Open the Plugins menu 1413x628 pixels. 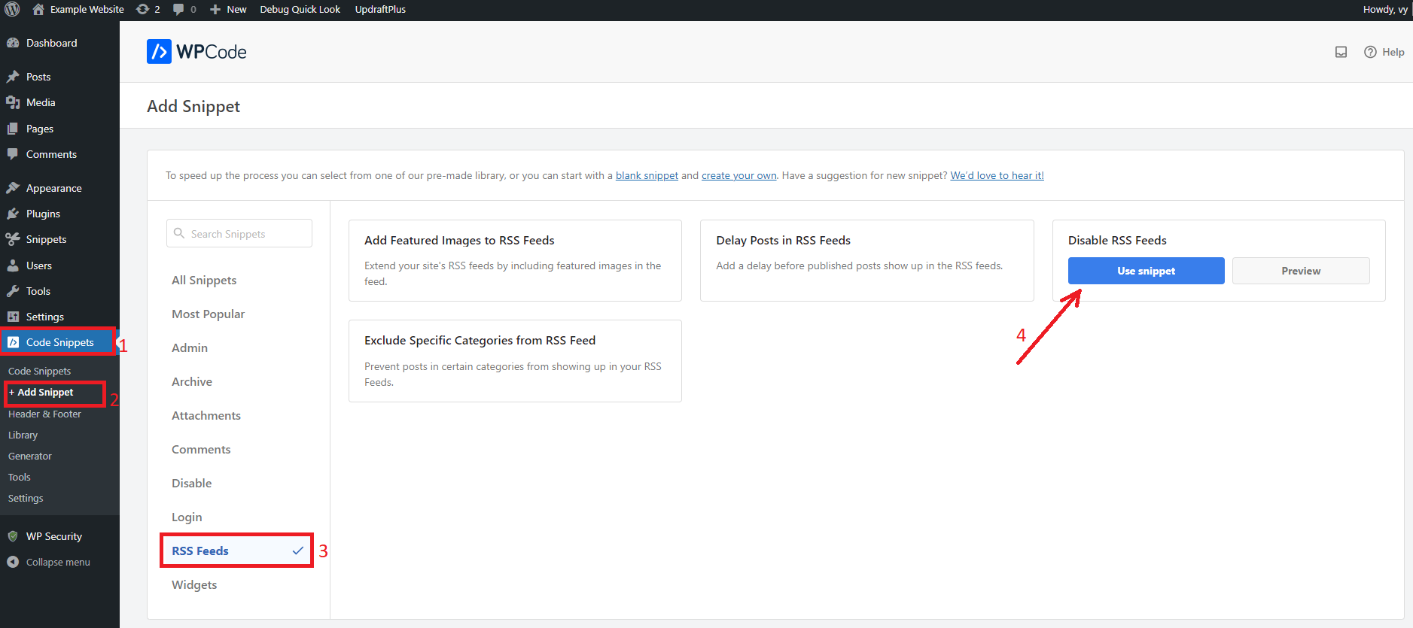coord(59,214)
